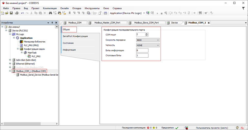Print using the printer toolbar icon
Image resolution: width=248 pixels, height=130 pixels.
point(17,13)
